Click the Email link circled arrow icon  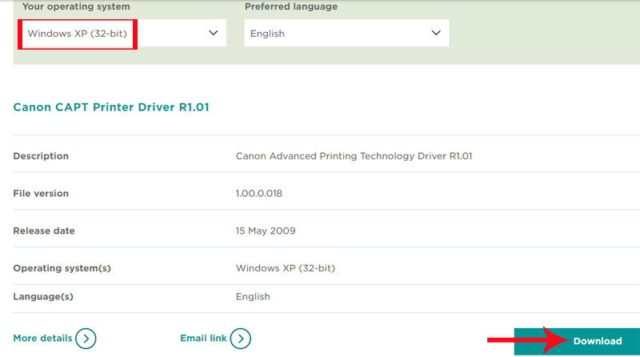click(241, 339)
